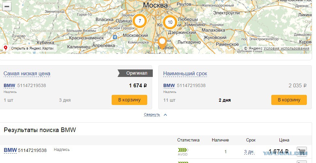Add the 1 674 ₽ offer to cart
Screen dimensions: 316x163
[x=129, y=100]
